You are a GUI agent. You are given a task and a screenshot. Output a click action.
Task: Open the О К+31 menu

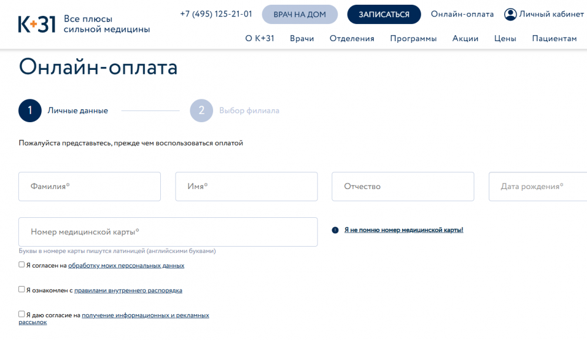(259, 39)
